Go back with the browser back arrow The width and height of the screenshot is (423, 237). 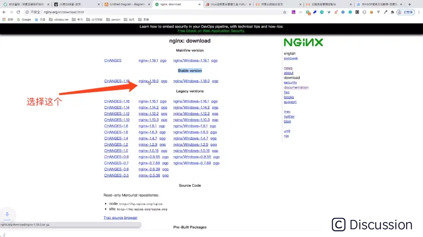[x=4, y=12]
